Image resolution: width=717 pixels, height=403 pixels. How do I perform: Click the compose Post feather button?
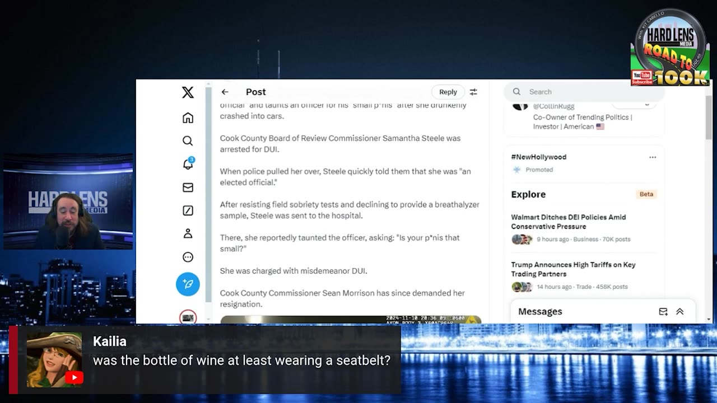coord(188,284)
